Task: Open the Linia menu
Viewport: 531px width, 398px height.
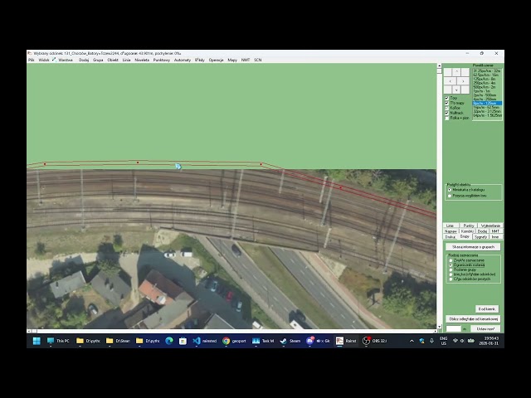Action: coord(126,60)
